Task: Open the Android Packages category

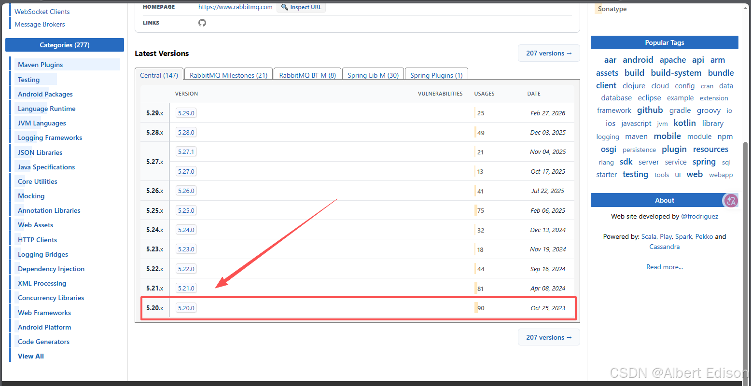Action: [45, 94]
